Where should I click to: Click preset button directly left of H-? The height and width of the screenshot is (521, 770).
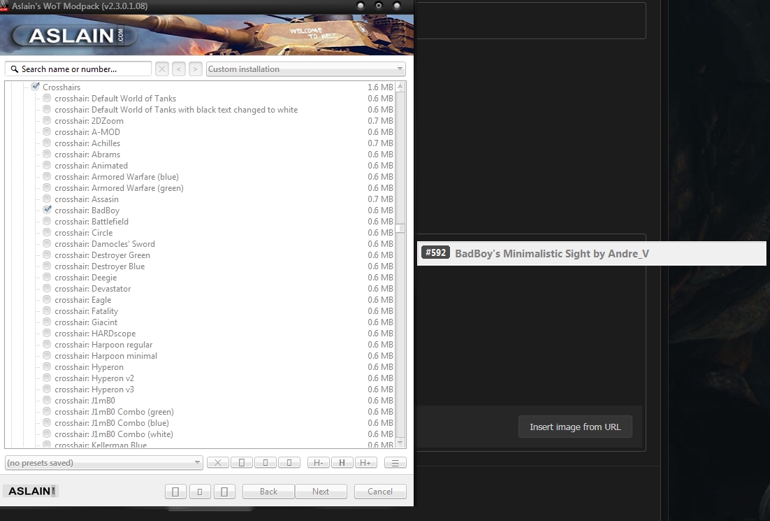(x=289, y=462)
